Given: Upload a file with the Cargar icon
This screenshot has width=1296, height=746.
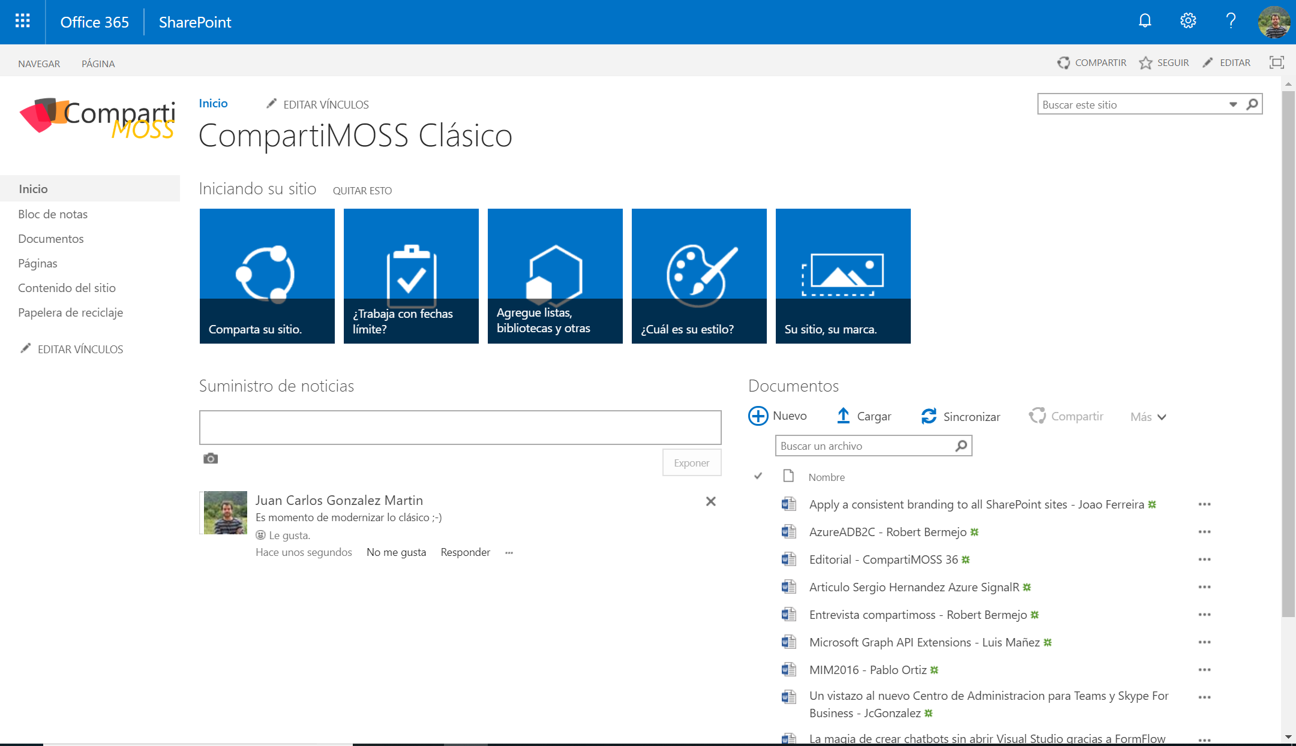Looking at the screenshot, I should 844,416.
